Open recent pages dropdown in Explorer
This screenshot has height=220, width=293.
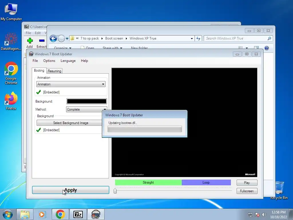[x=67, y=39]
